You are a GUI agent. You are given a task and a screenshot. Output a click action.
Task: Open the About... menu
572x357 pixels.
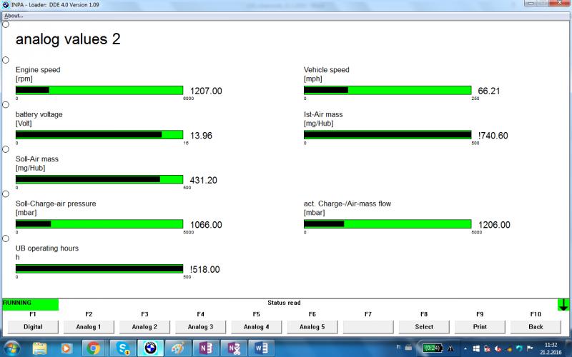point(14,15)
